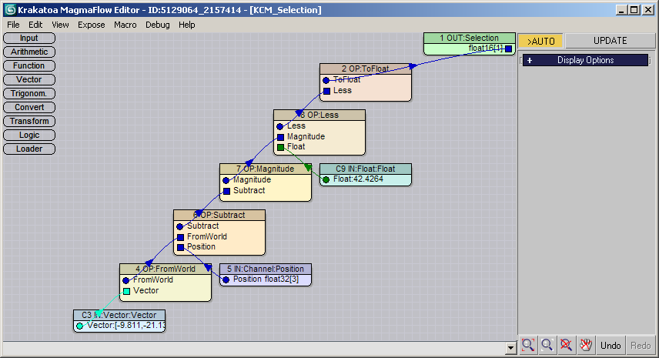Open the View menu
Image resolution: width=659 pixels, height=358 pixels.
(60, 25)
